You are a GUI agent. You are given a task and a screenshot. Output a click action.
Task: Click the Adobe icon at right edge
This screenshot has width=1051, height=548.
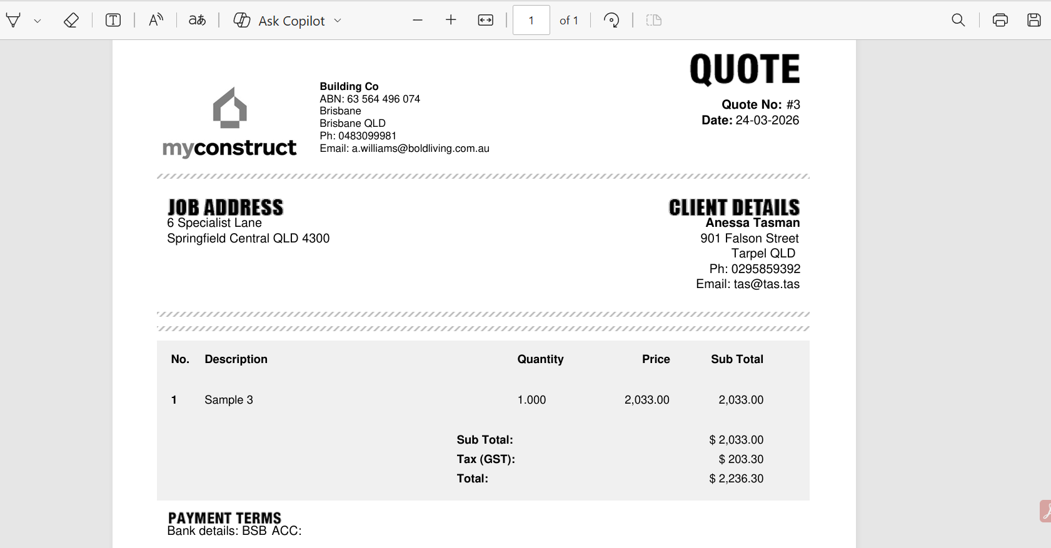pyautogui.click(x=1045, y=511)
